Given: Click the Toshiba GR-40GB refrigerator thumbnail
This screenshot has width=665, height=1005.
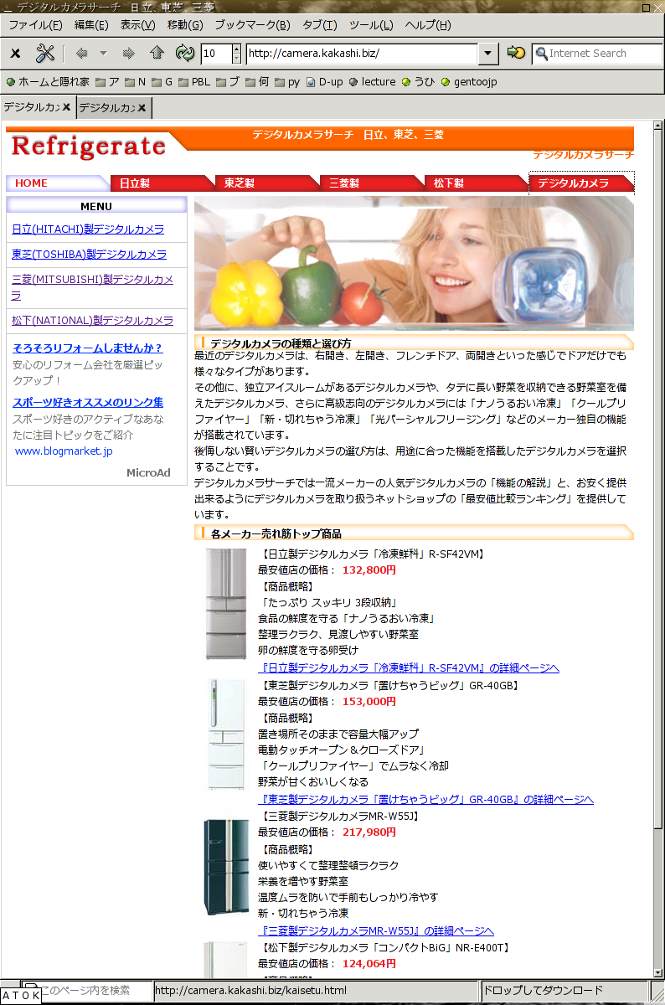Looking at the screenshot, I should coord(227,734).
